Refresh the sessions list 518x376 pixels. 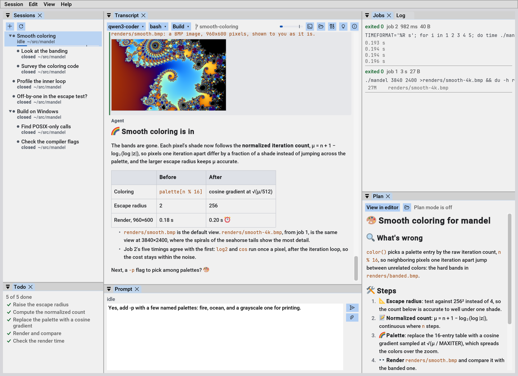[x=21, y=26]
